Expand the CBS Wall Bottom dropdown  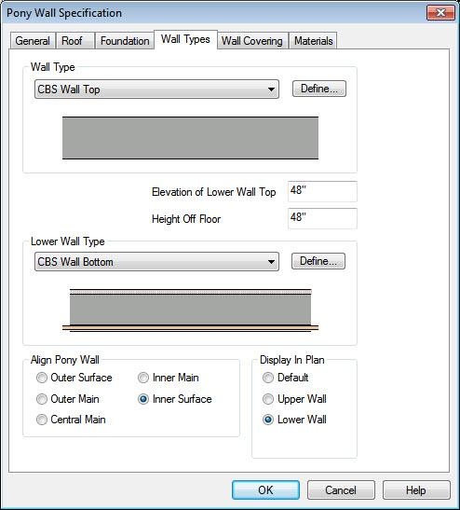pos(156,261)
